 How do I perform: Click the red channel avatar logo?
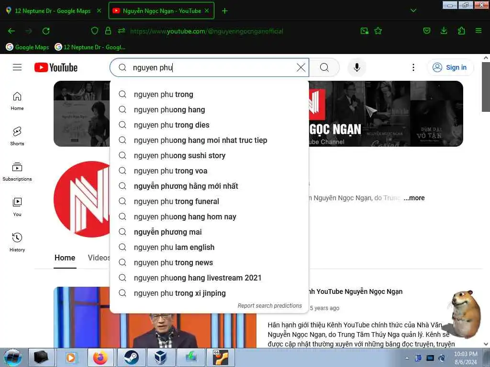[x=82, y=199]
